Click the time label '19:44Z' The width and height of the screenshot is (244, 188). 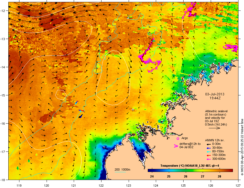(215, 98)
